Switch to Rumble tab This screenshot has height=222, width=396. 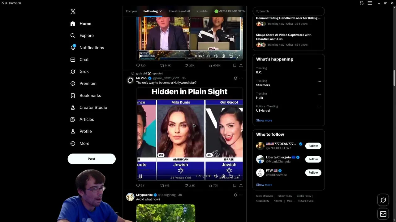[x=202, y=11]
